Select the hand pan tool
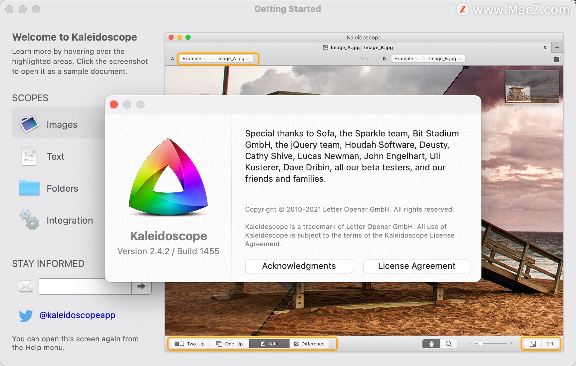576x366 pixels. pos(432,344)
